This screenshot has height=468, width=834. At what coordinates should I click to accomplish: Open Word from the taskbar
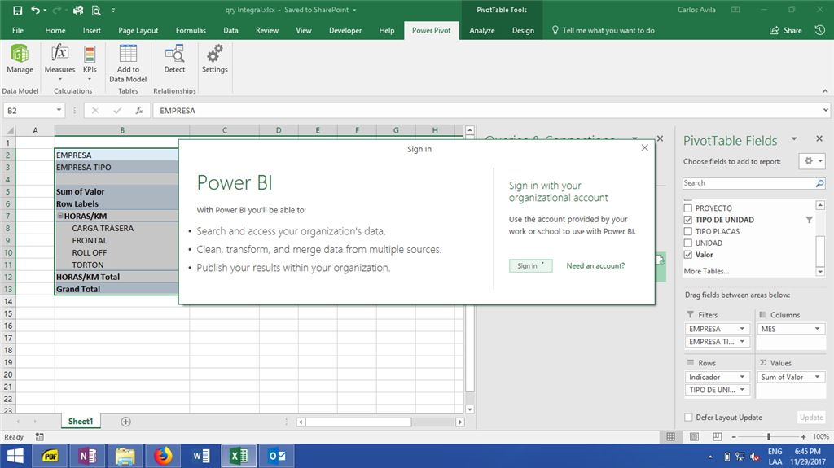click(202, 456)
